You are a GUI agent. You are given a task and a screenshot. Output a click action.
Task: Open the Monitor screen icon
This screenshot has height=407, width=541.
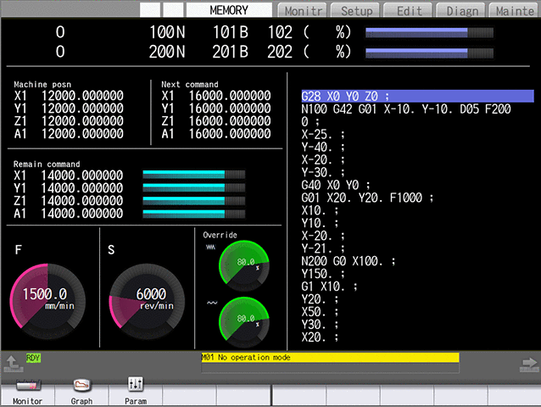click(x=27, y=391)
